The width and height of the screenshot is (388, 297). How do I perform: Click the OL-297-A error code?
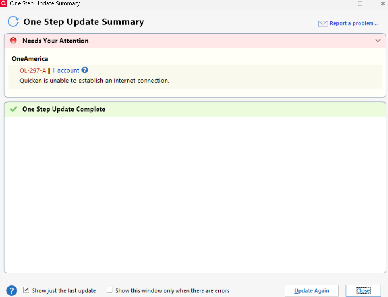pos(33,71)
